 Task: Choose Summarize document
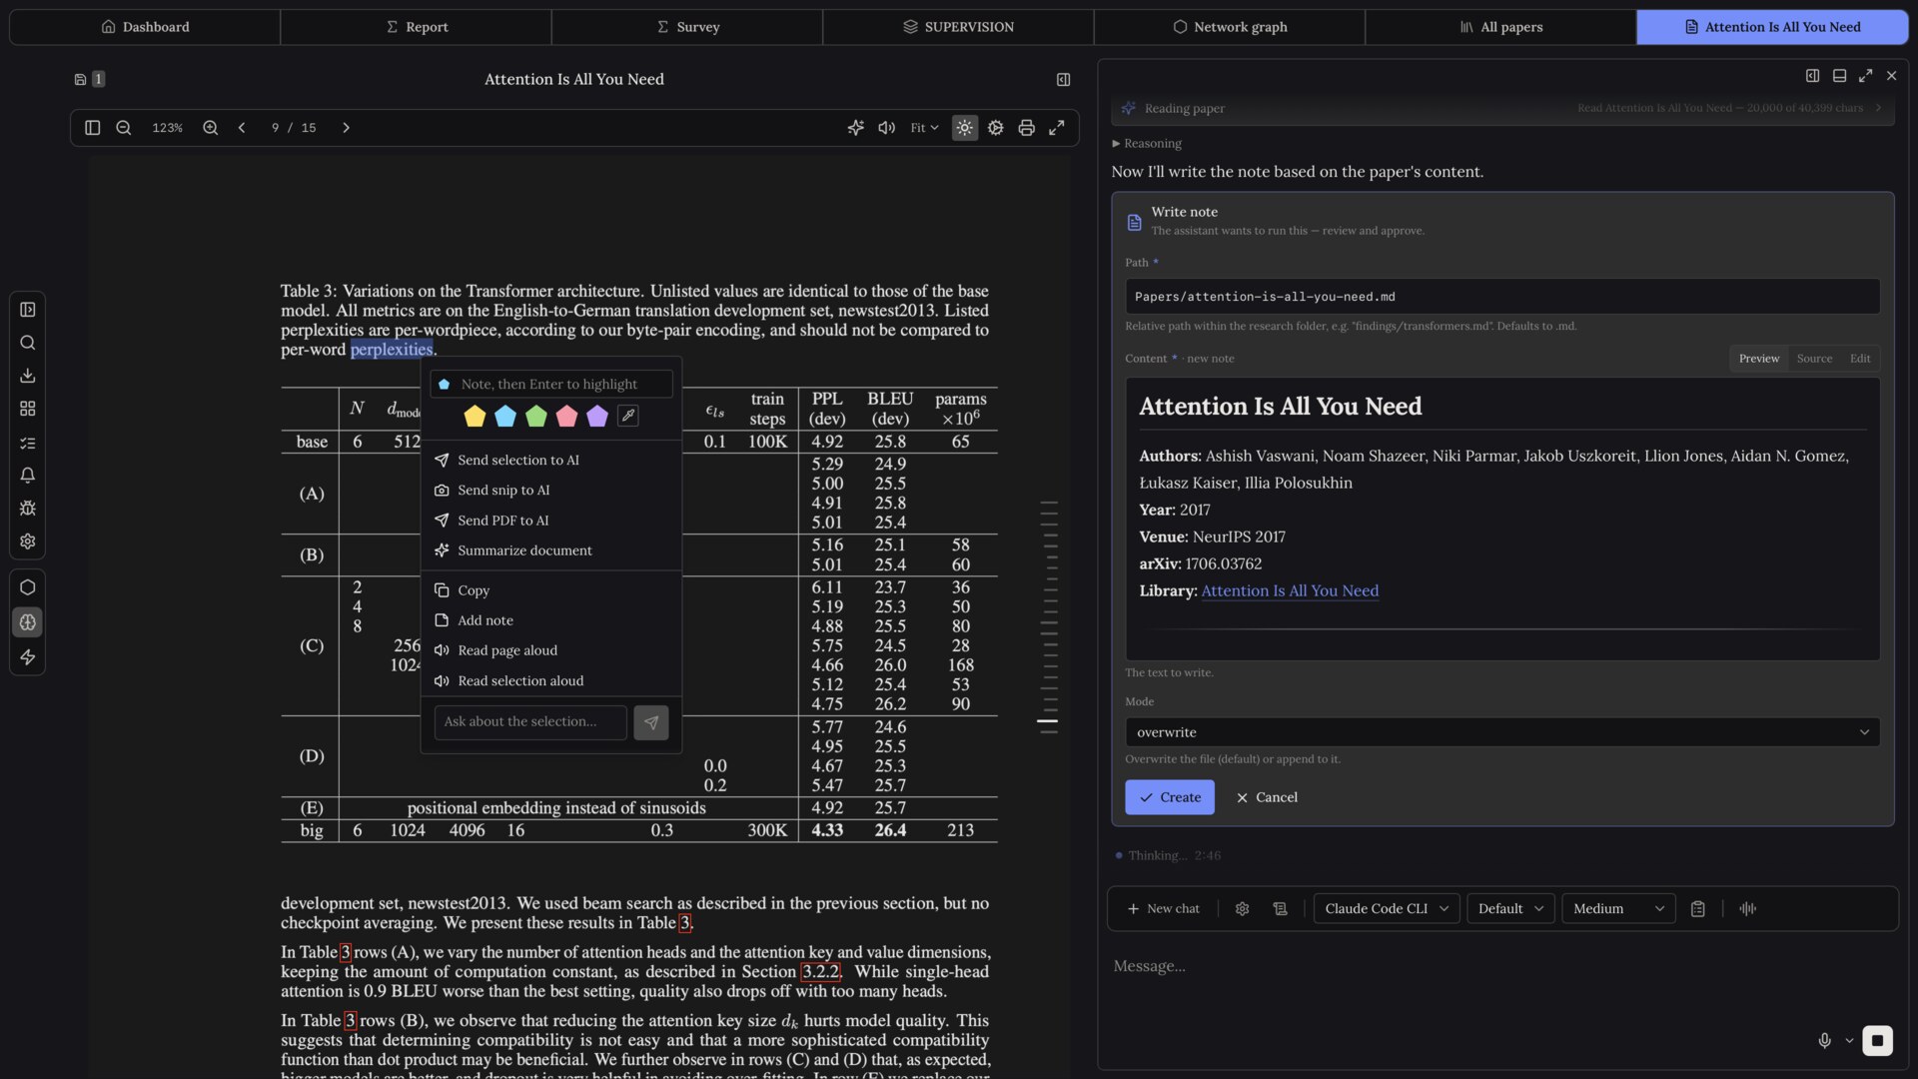pyautogui.click(x=551, y=550)
